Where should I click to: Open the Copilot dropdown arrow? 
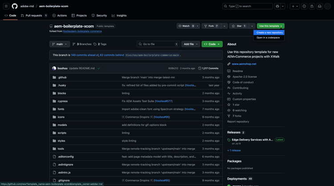click(x=283, y=6)
